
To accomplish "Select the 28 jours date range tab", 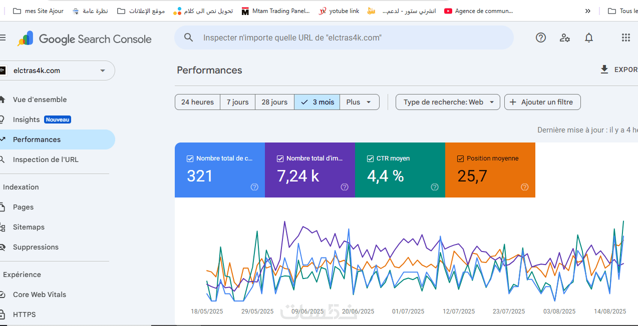I will pos(274,102).
